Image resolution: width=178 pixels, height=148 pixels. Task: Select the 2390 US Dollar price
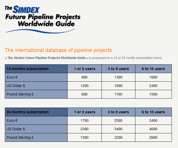pos(85,129)
